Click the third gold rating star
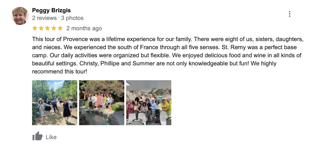Image resolution: width=313 pixels, height=149 pixels. (47, 28)
